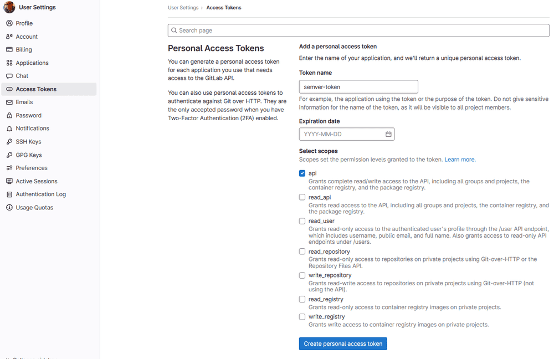Enable the read_api scope checkbox
Screen dimensions: 554x359
point(302,197)
